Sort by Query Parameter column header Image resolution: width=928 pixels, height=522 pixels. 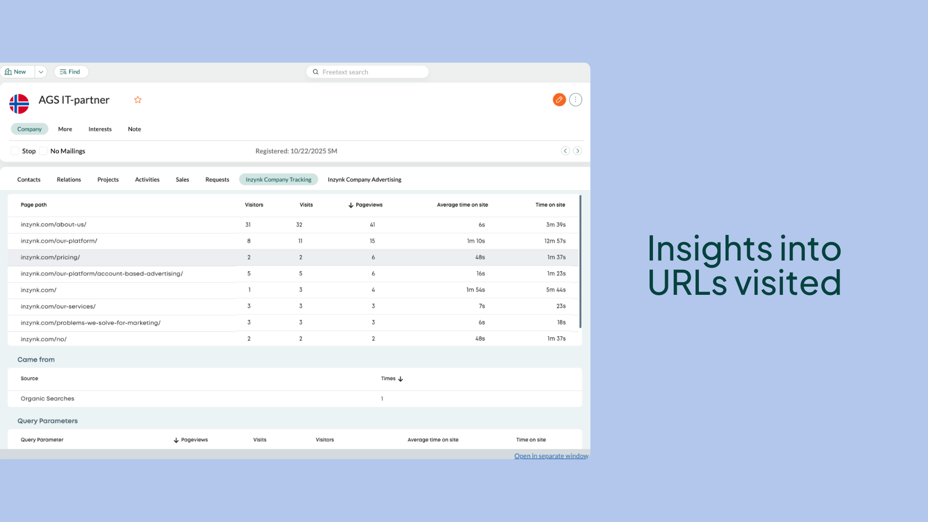(x=42, y=440)
